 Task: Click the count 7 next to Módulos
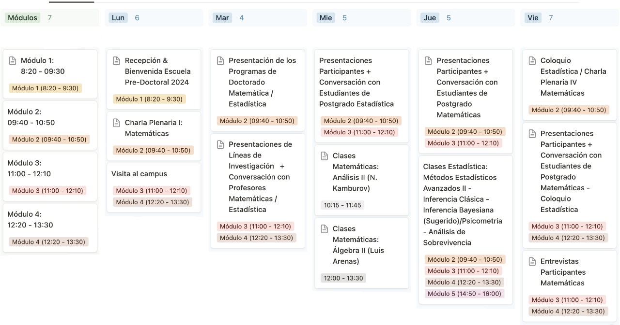click(x=49, y=18)
